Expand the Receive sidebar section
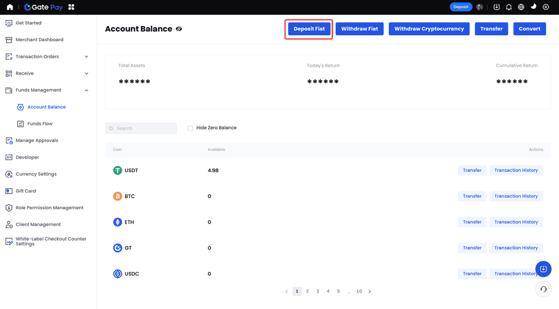 point(86,74)
